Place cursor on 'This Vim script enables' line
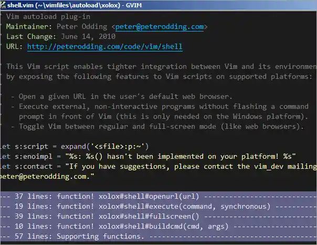The image size is (317, 245). pos(161,67)
